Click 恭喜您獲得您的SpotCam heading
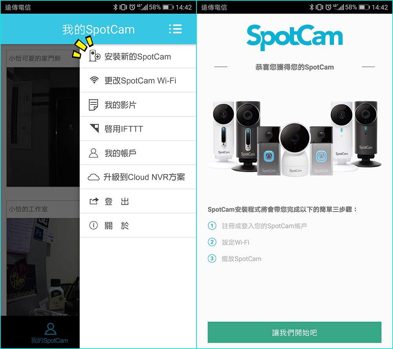 pyautogui.click(x=294, y=67)
